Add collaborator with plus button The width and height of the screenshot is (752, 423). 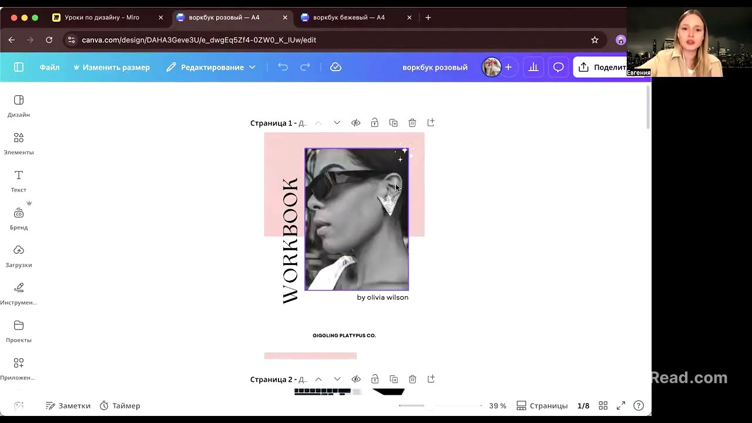coord(508,68)
